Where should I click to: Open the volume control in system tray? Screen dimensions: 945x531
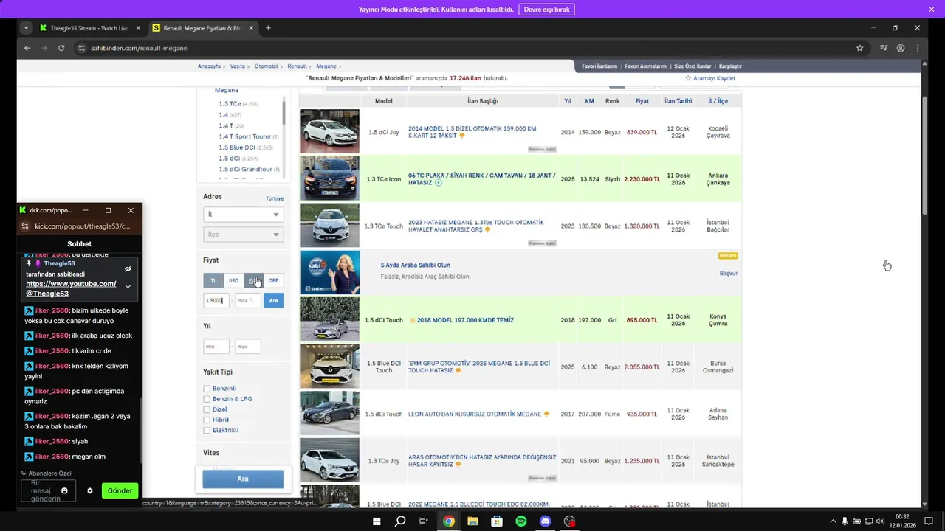click(880, 521)
